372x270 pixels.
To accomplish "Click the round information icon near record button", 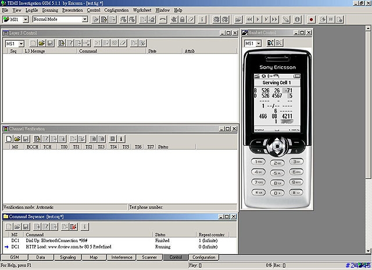I will tap(297, 19).
